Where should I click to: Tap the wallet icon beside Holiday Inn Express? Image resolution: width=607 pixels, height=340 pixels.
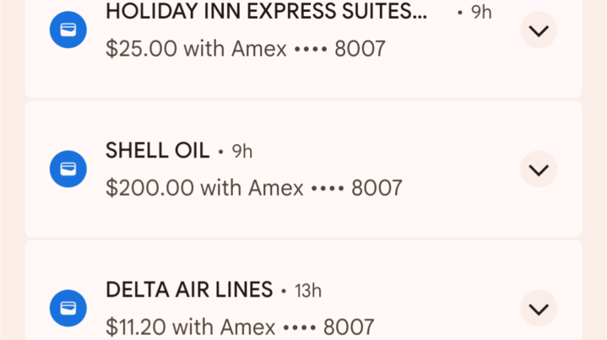(x=68, y=30)
